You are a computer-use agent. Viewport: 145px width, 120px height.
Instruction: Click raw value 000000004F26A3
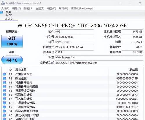coord(127,95)
